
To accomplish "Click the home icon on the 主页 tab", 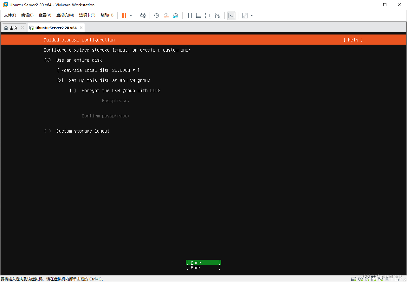I will point(6,28).
